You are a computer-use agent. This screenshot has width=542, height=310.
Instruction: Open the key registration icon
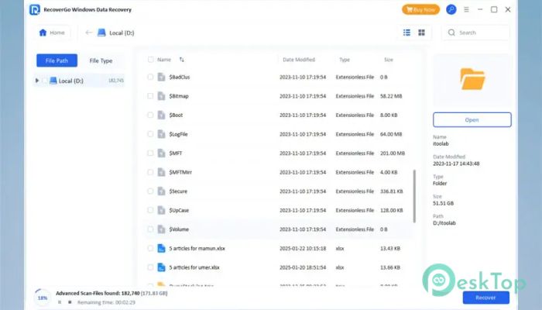pyautogui.click(x=451, y=9)
